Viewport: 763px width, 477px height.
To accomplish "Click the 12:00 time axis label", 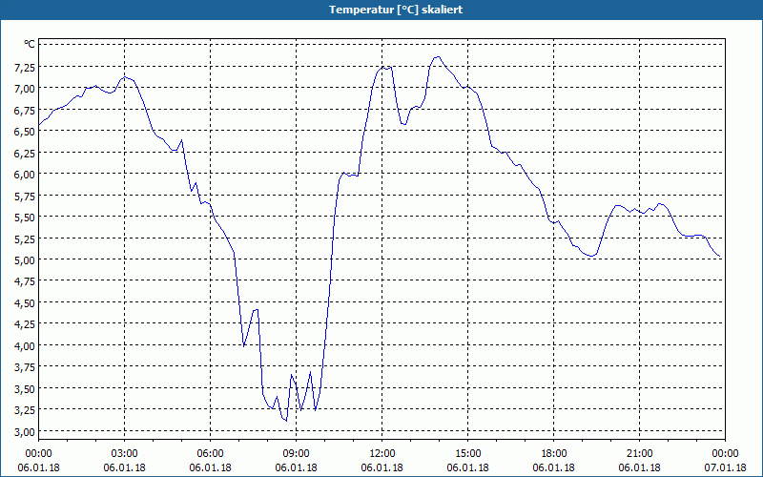I will coord(382,454).
